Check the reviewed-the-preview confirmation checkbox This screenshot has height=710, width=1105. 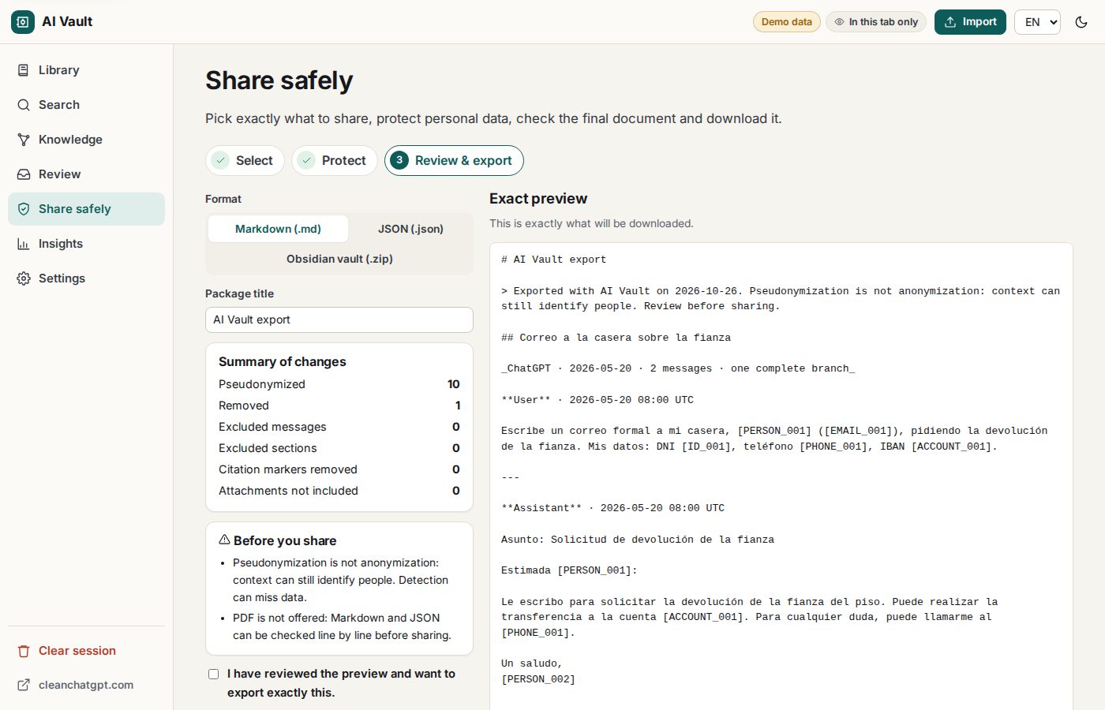[213, 674]
